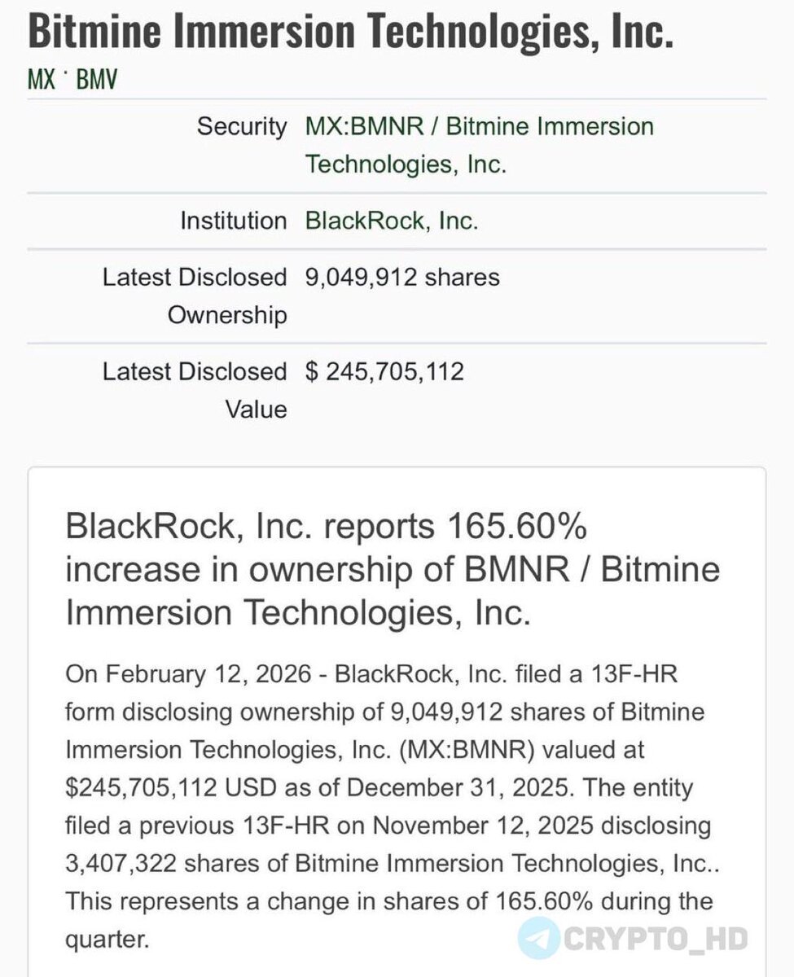This screenshot has width=794, height=977.
Task: Click the Institution row label
Action: point(234,221)
